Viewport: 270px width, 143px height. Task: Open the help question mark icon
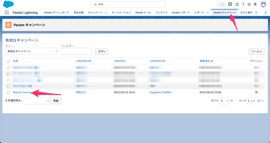pos(243,4)
